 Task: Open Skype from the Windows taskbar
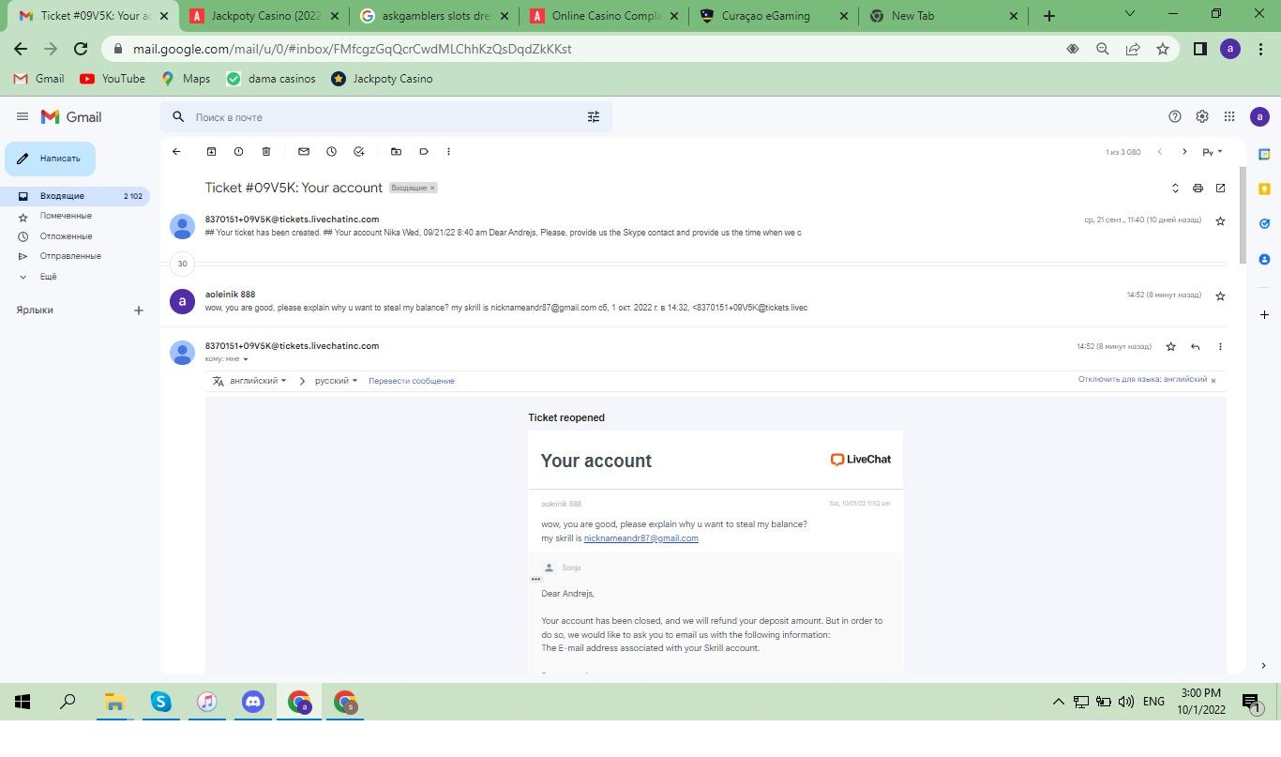(160, 702)
